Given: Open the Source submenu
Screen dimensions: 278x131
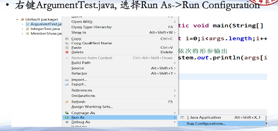Looking at the screenshot, I should click(120, 68).
